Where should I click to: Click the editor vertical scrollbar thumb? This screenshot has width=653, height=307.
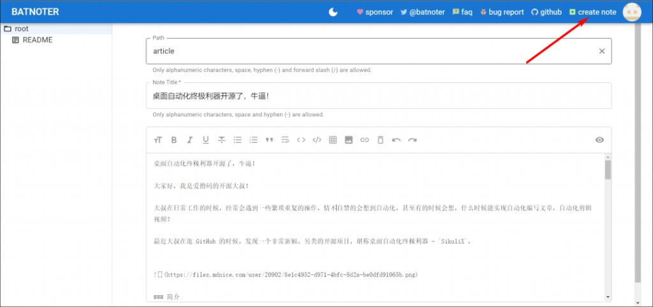pyautogui.click(x=608, y=169)
